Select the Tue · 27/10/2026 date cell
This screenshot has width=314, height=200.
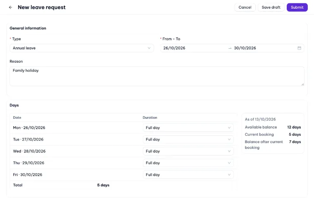pyautogui.click(x=28, y=139)
